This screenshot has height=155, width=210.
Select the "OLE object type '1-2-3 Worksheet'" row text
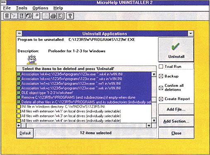click(x=47, y=93)
